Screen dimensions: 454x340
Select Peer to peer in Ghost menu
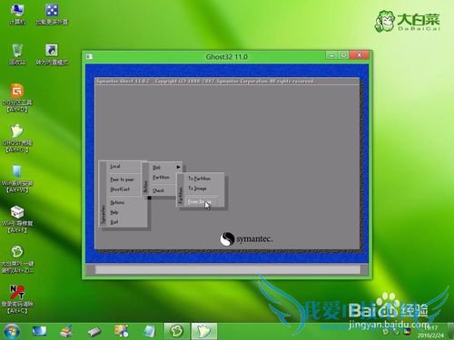tap(122, 180)
